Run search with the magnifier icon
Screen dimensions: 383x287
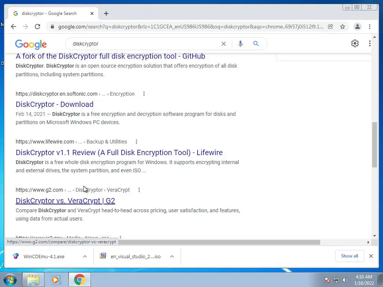tap(256, 44)
